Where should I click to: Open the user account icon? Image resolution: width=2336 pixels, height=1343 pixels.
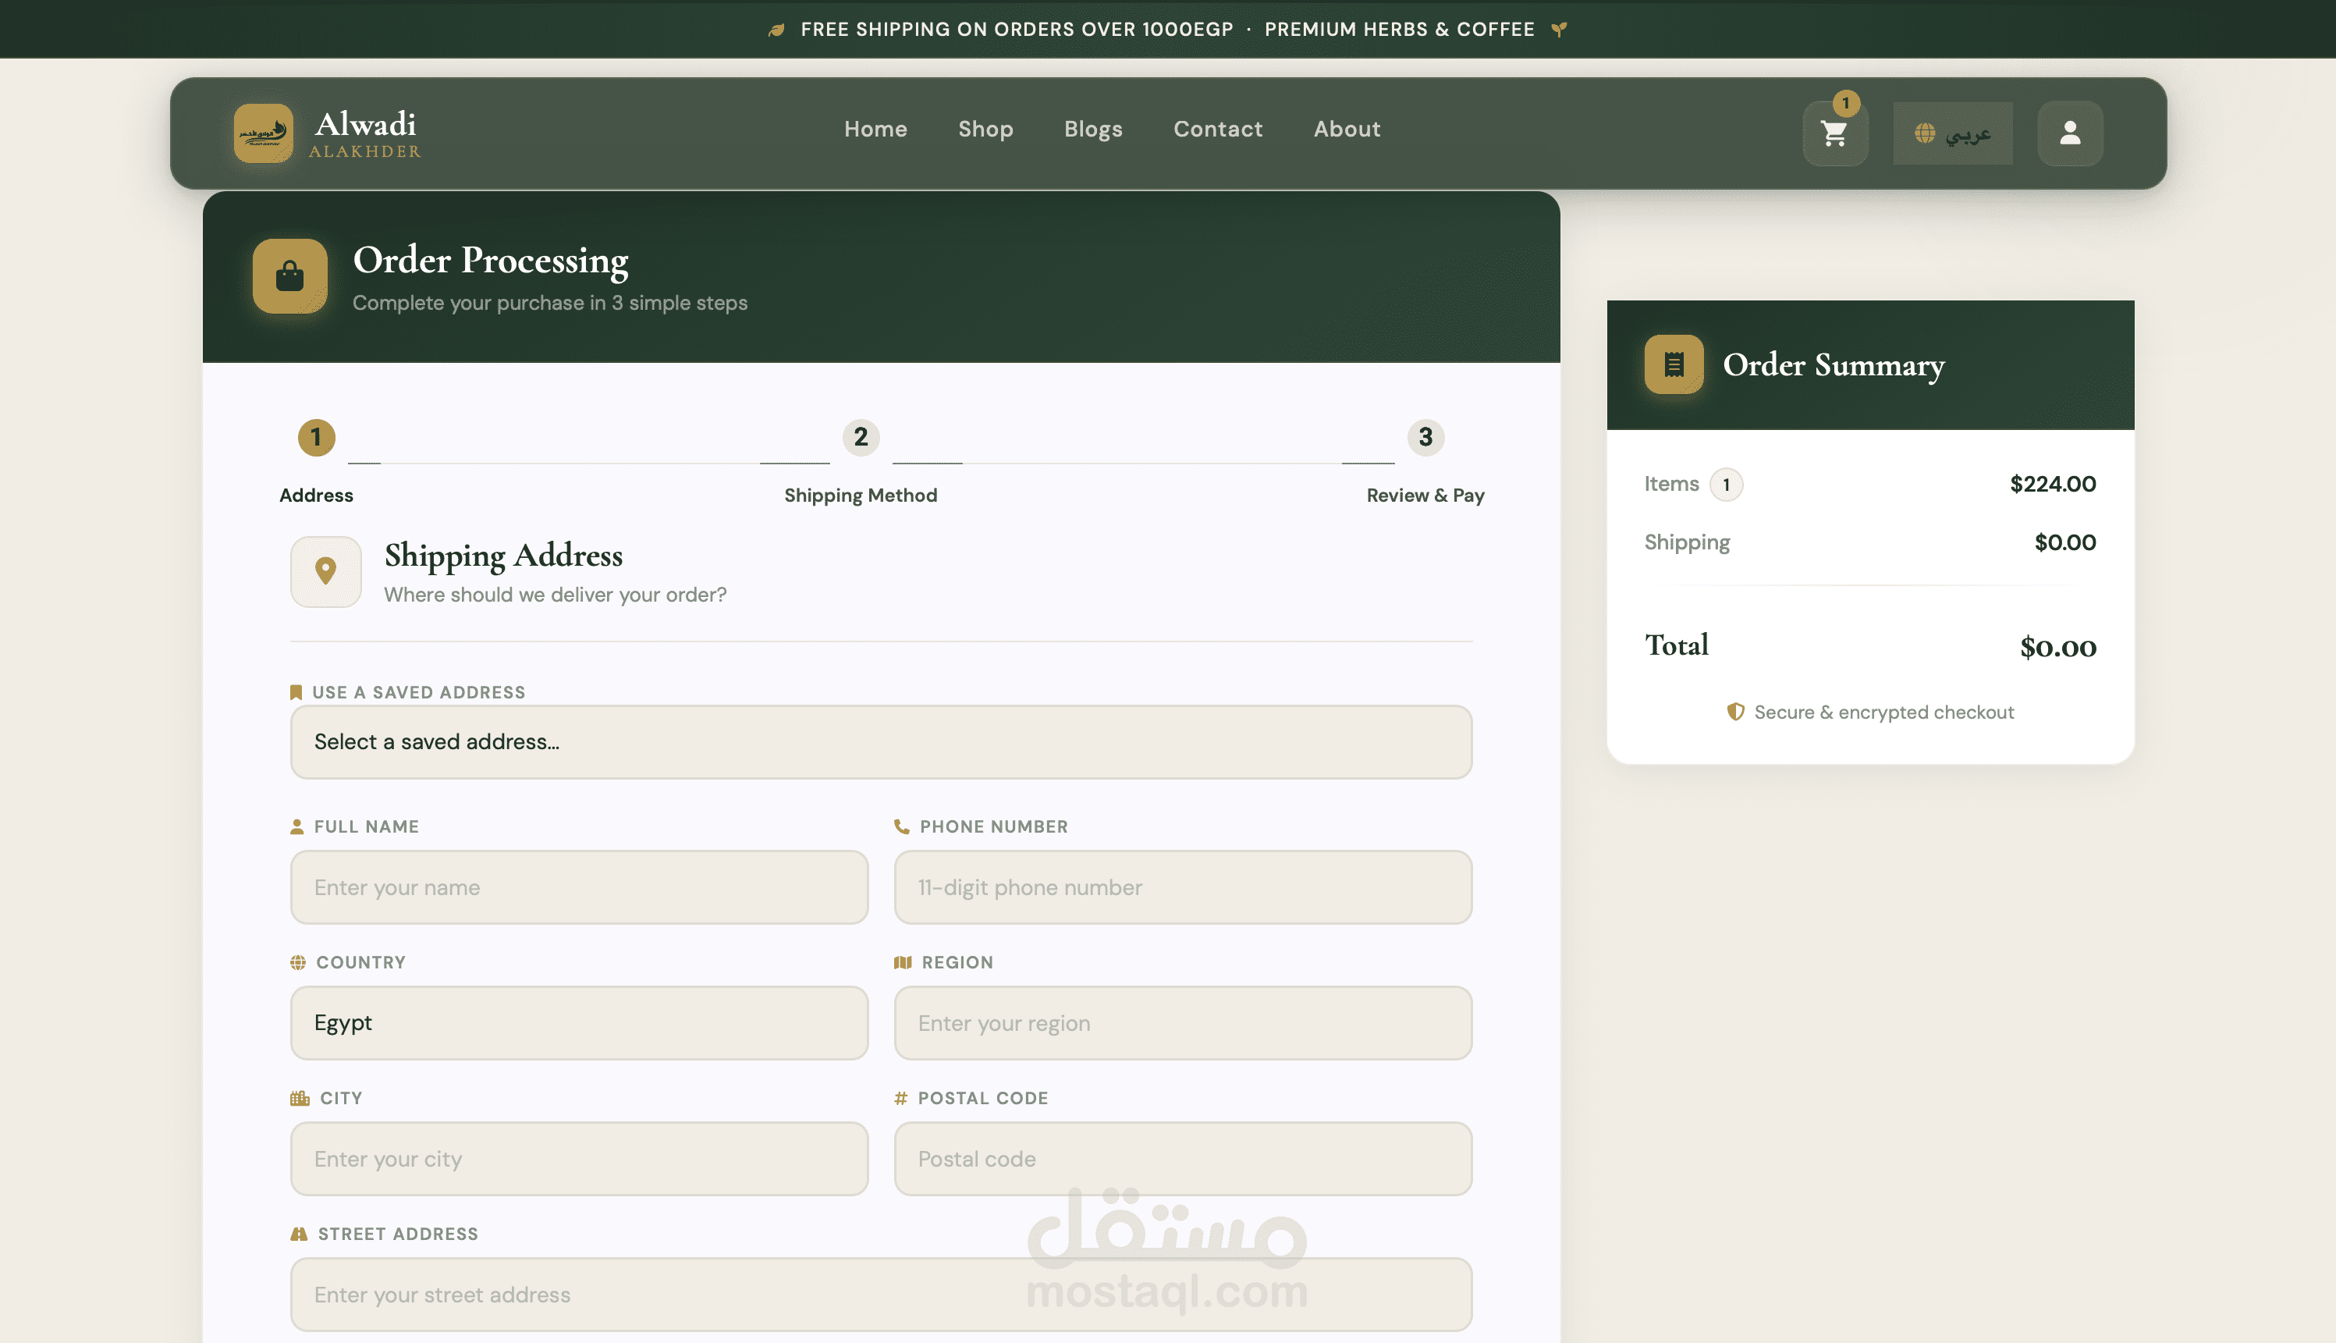click(x=2069, y=133)
